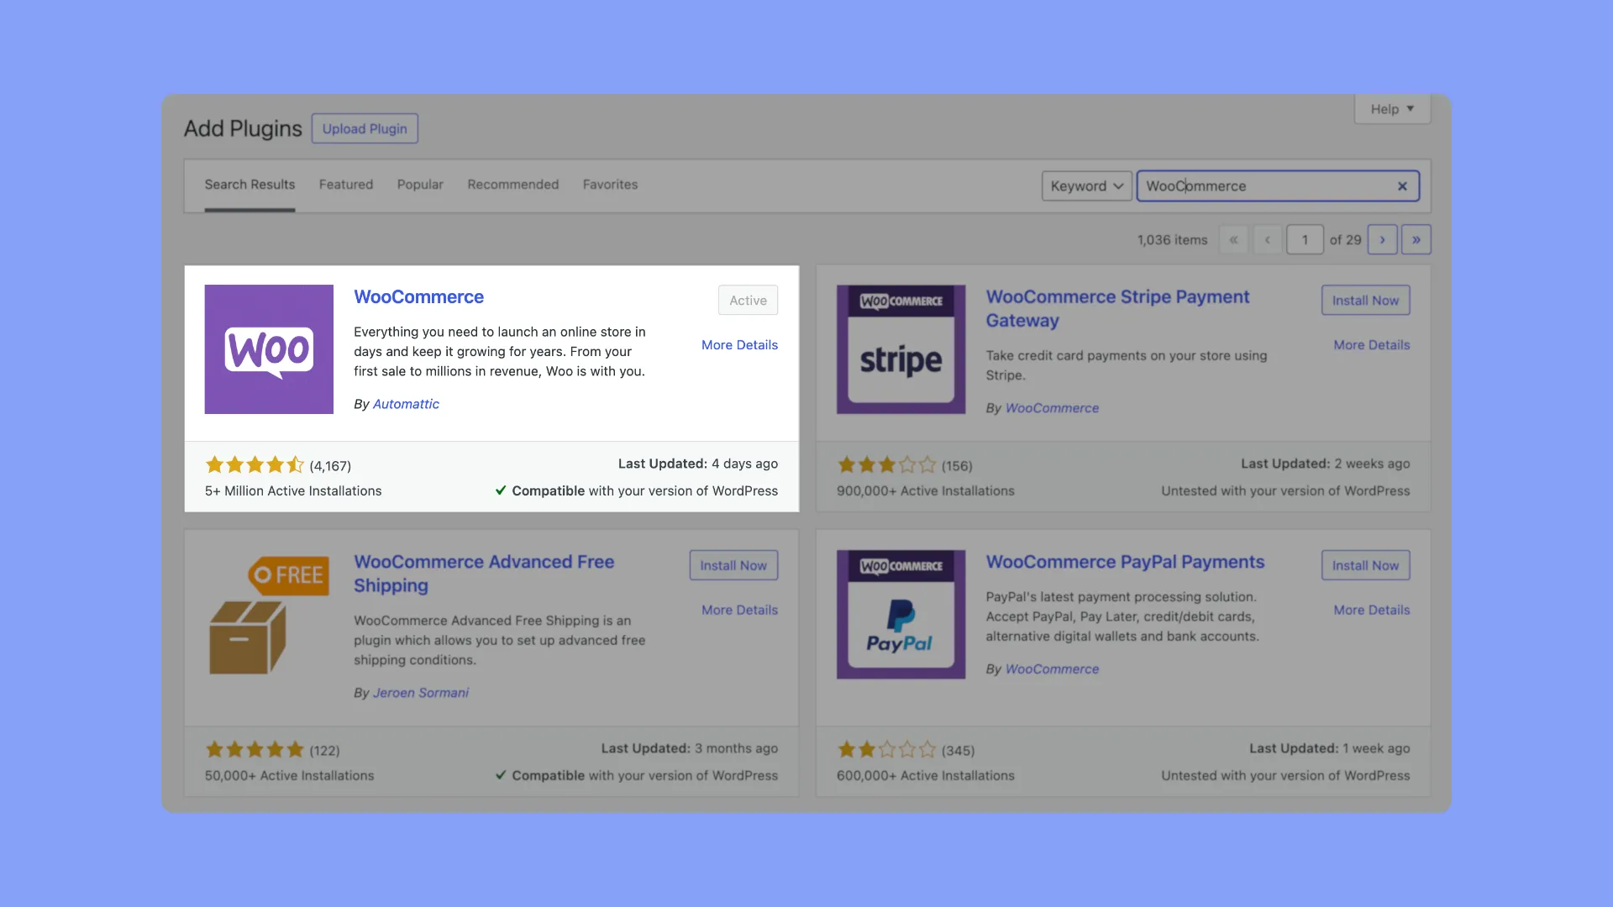
Task: Install the Stripe Payment Gateway plugin
Action: (1365, 301)
